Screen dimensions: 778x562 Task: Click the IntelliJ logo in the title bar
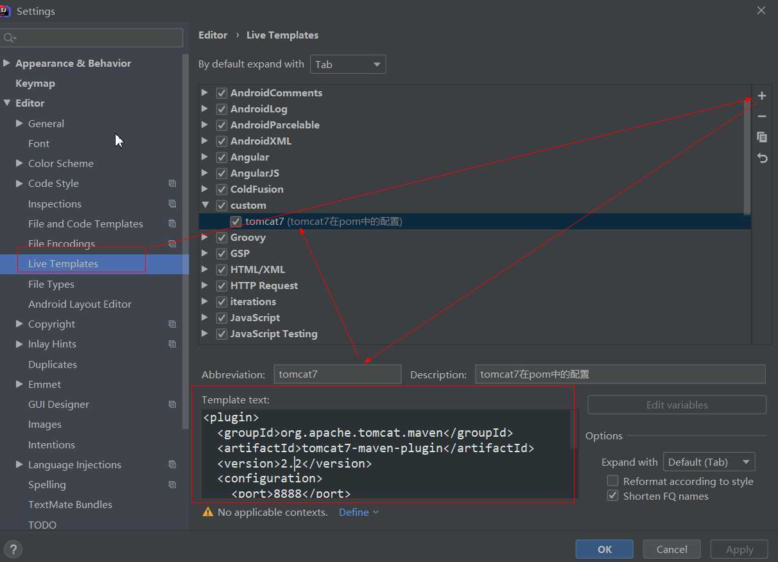click(4, 11)
